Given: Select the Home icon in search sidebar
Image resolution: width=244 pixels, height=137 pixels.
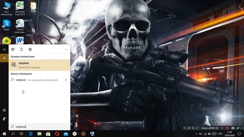Looking at the screenshot, I should point(4,58).
